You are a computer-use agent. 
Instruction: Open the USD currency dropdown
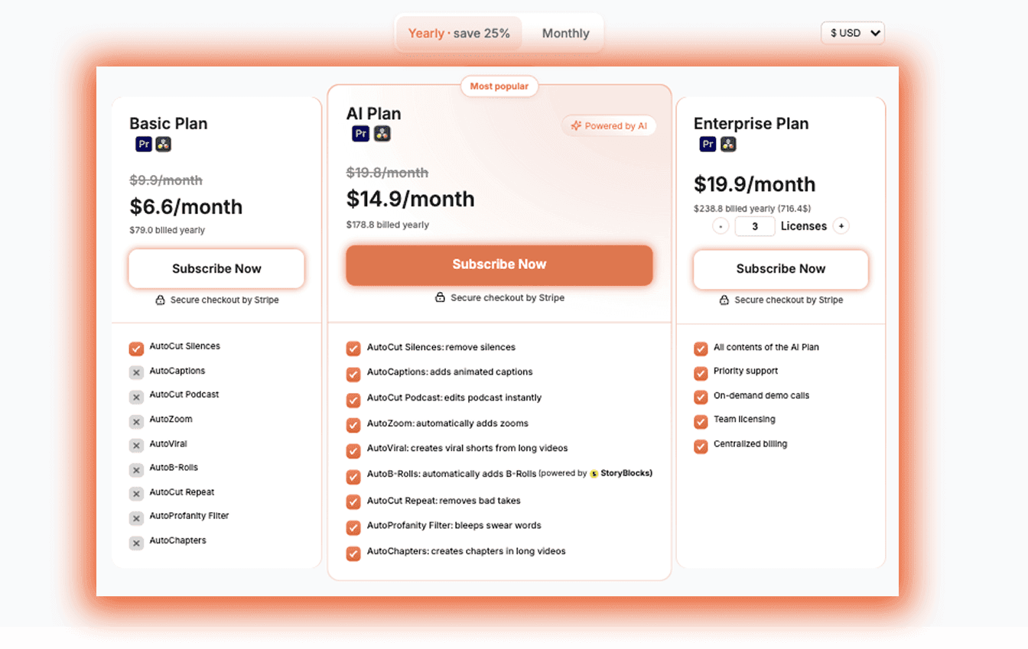(852, 33)
